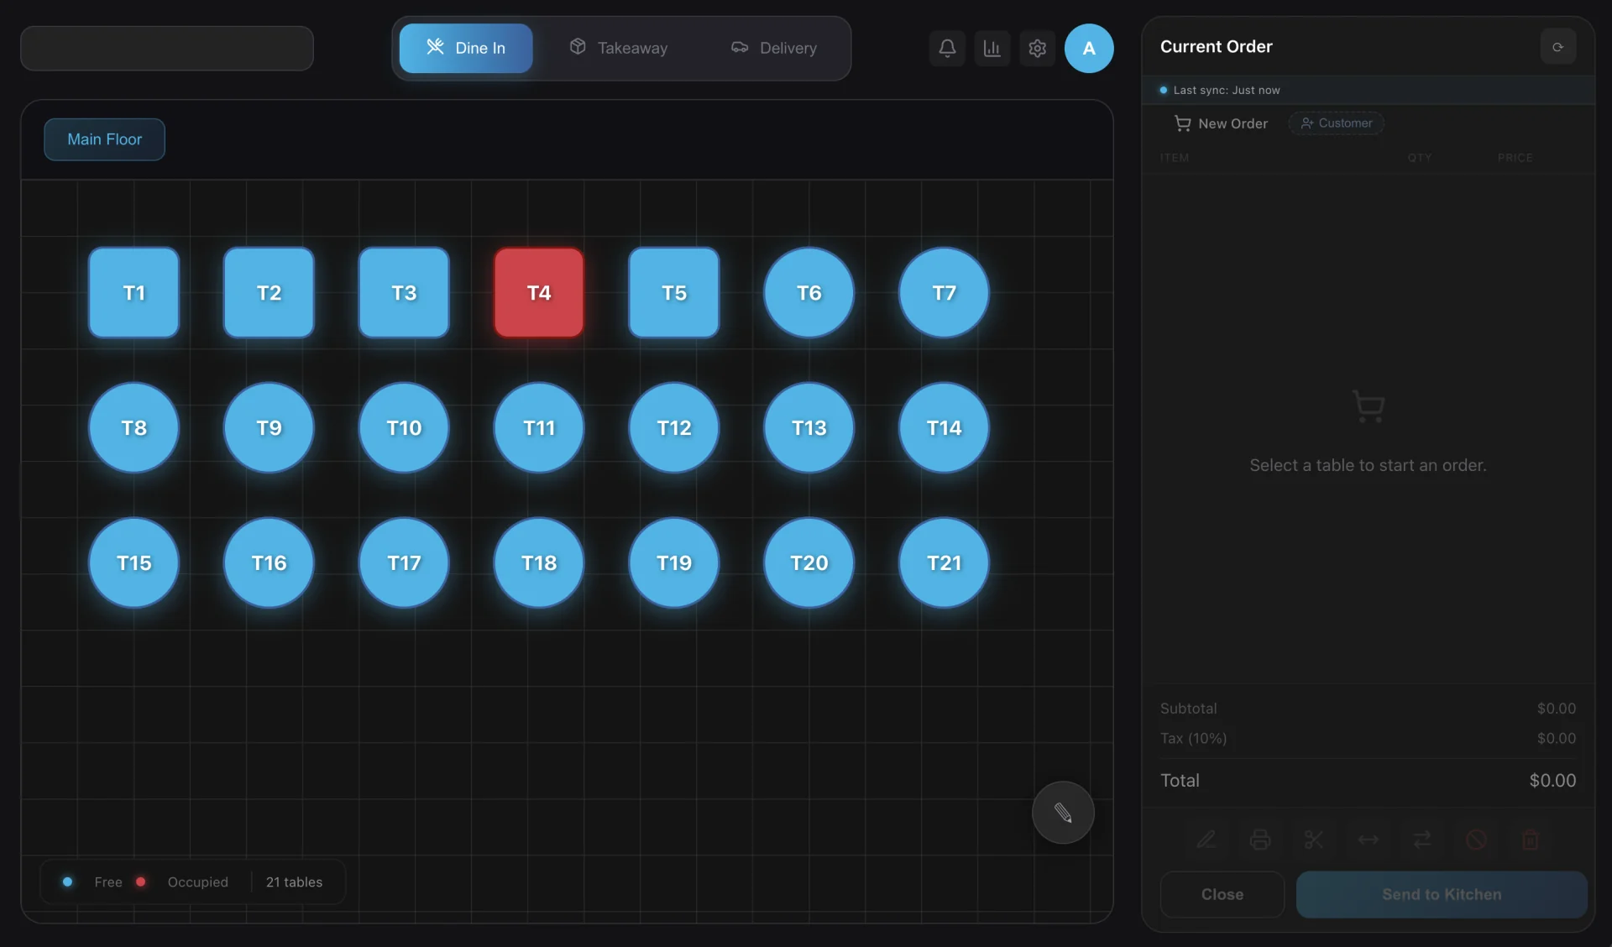Viewport: 1612px width, 947px height.
Task: Select table T5
Action: click(674, 292)
